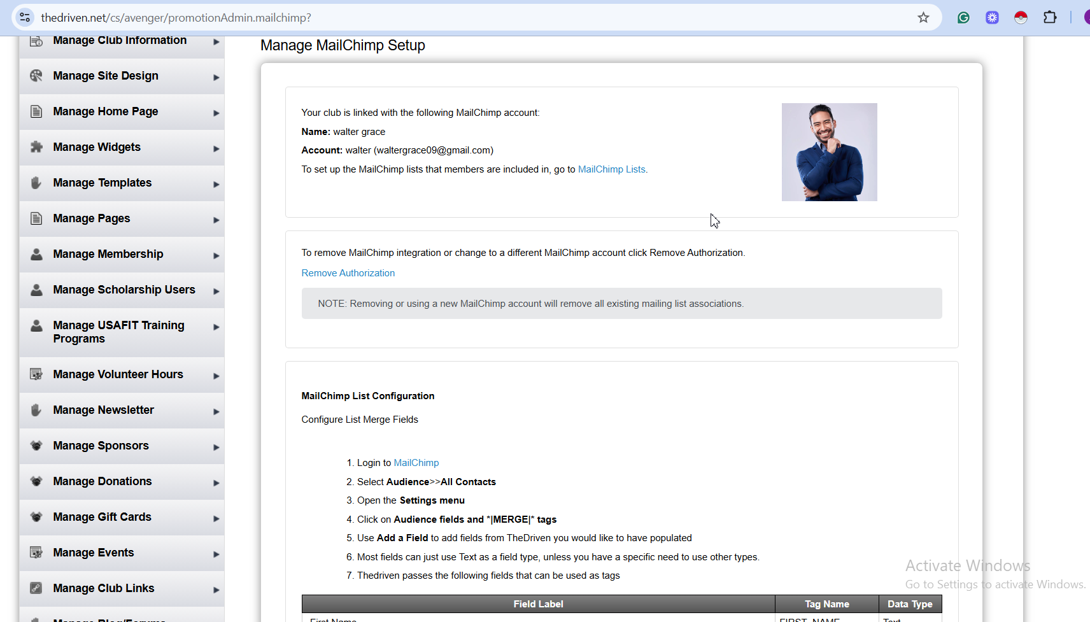Open the red pokeball extension icon

pyautogui.click(x=1021, y=18)
